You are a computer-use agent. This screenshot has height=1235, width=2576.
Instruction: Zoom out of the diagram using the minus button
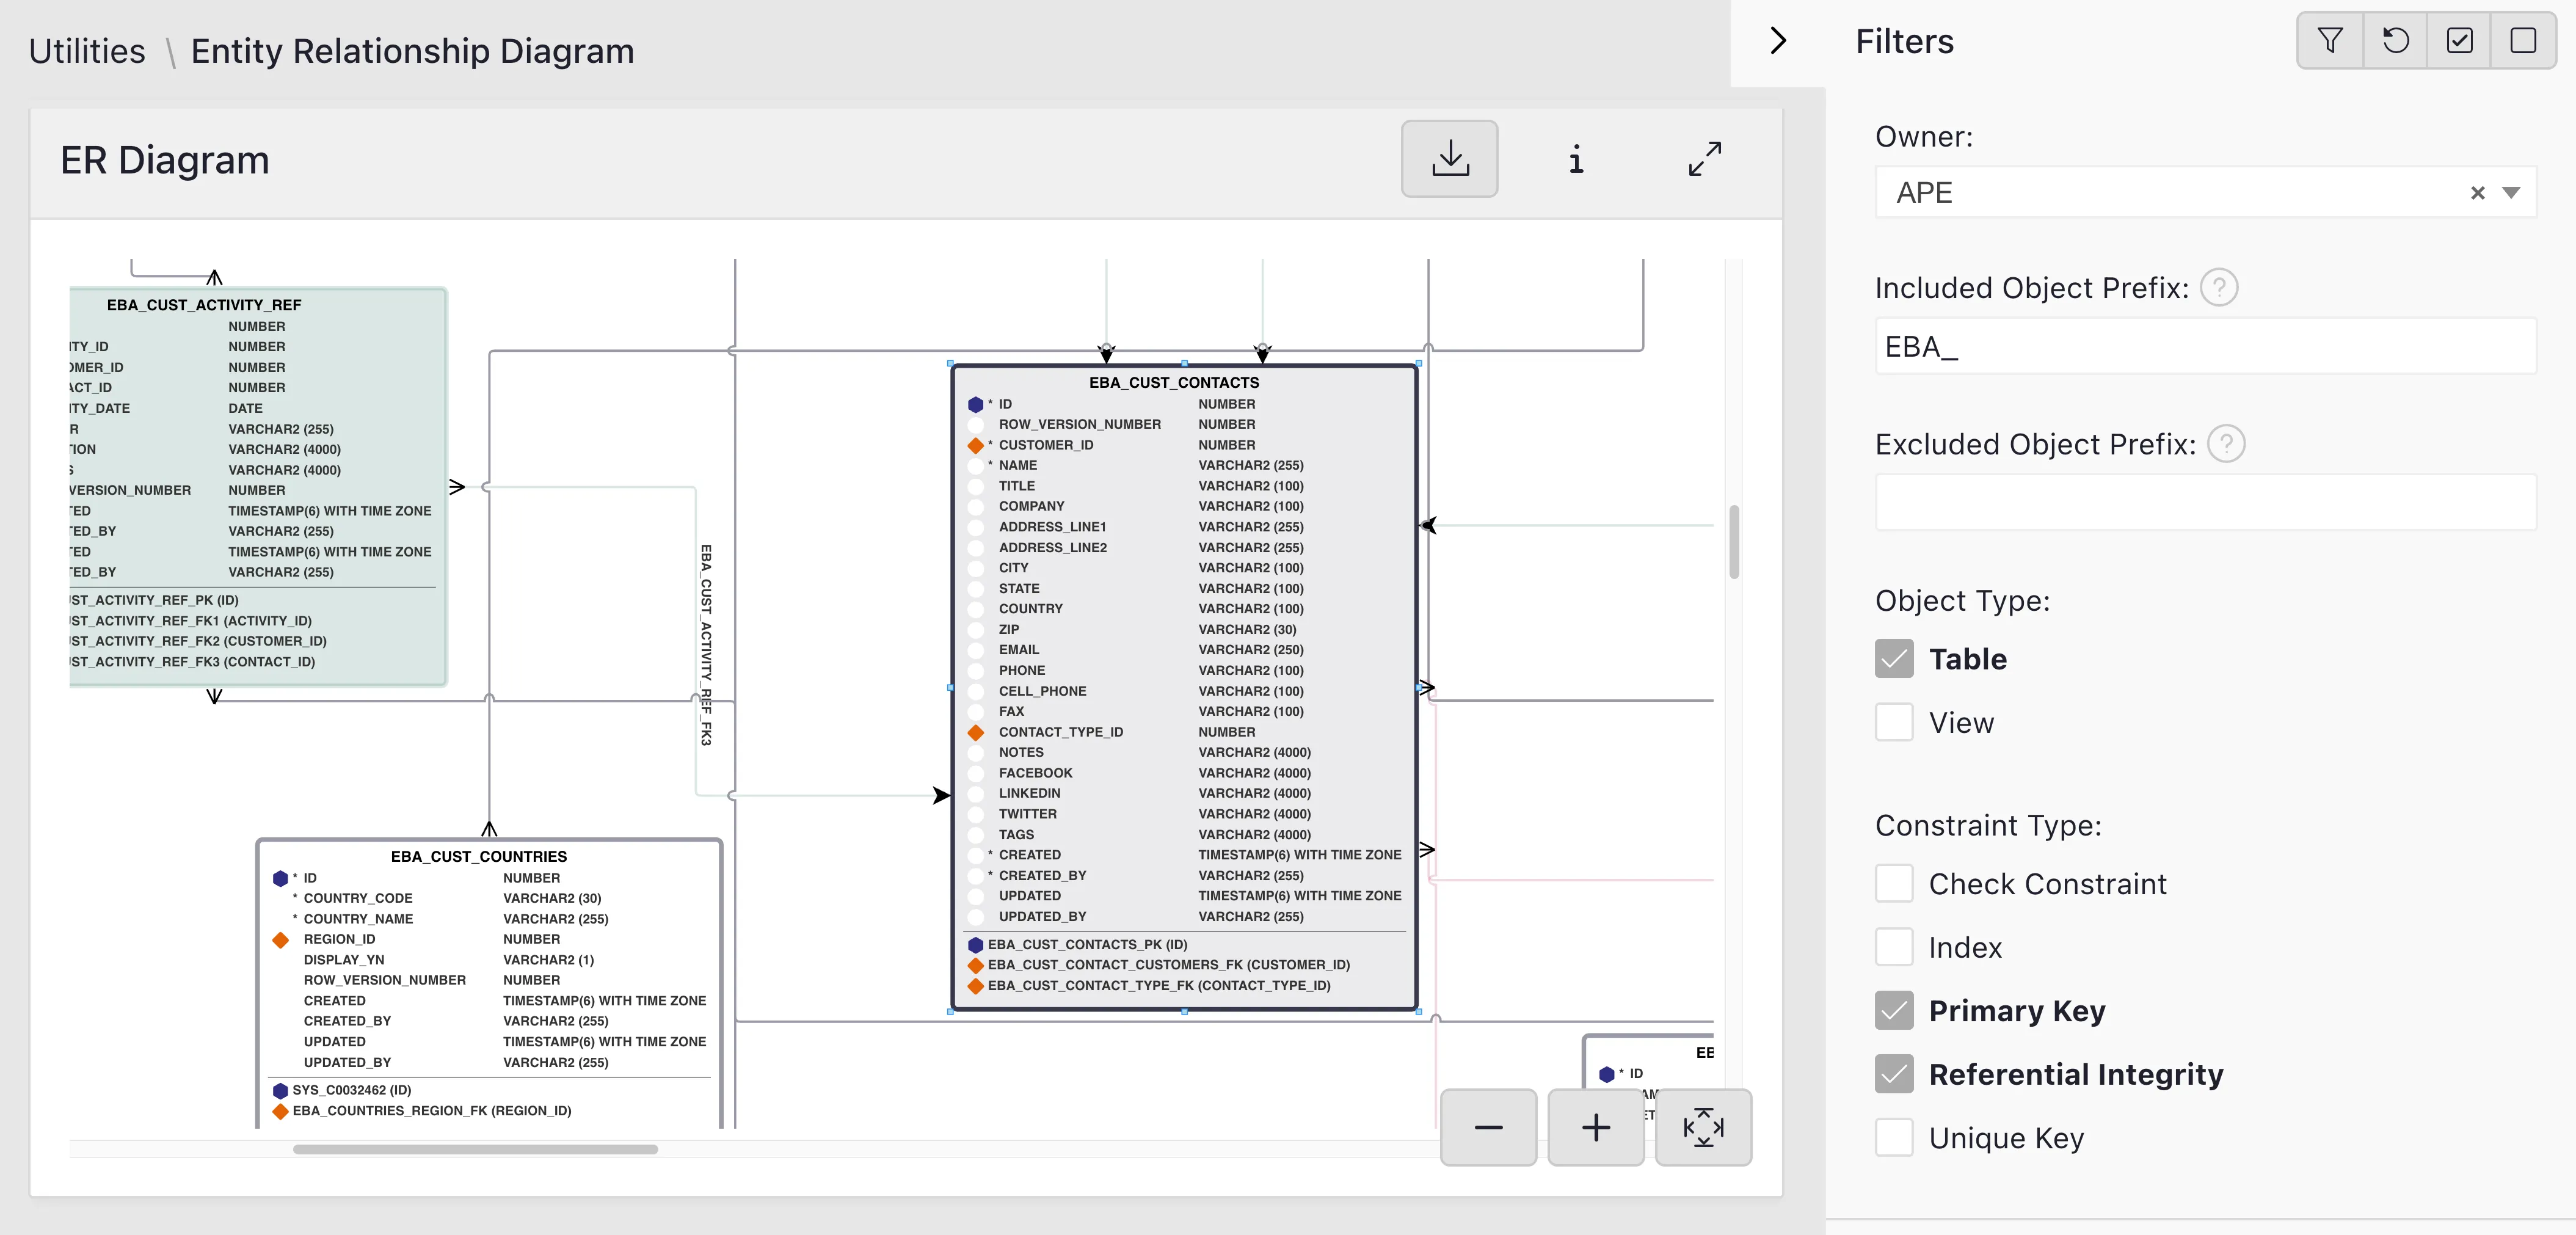coord(1488,1128)
